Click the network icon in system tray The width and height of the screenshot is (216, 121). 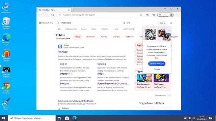tap(190, 118)
